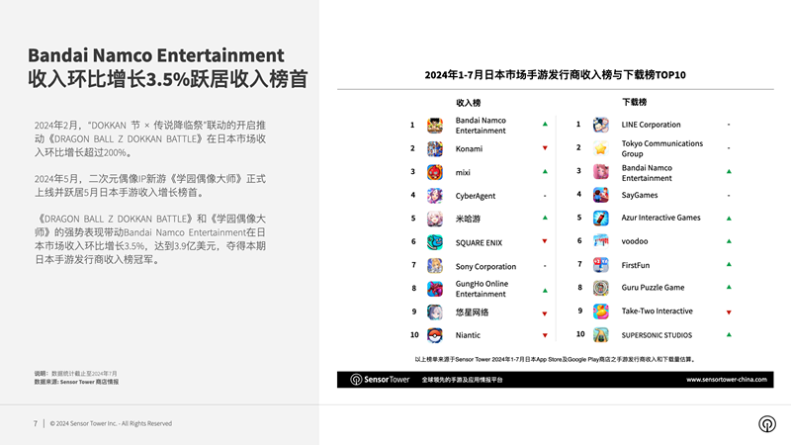Click the circular Sensor Tower logo in the page footer
This screenshot has width=791, height=445.
click(x=767, y=424)
